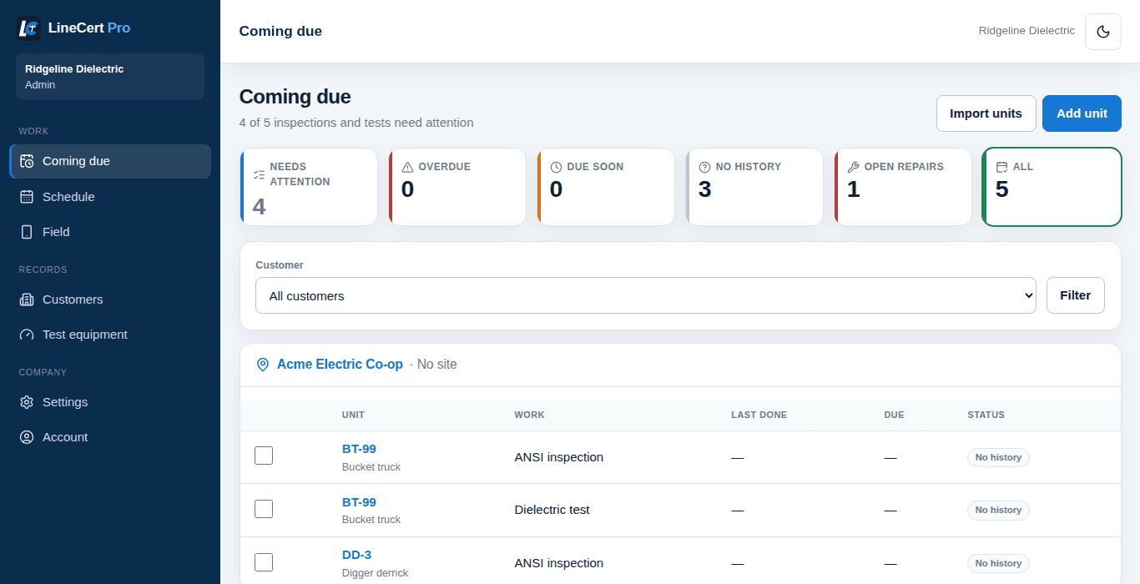The height and width of the screenshot is (584, 1140).
Task: Click the Coming due clock-calendar icon in sidebar
Action: [x=27, y=161]
